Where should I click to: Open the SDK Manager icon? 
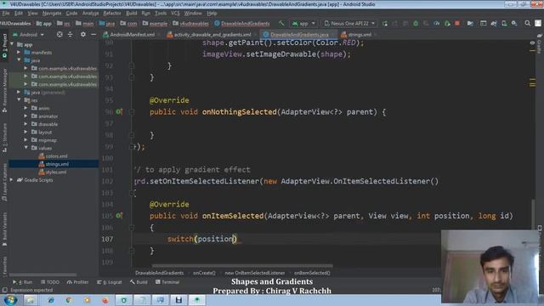coord(514,24)
